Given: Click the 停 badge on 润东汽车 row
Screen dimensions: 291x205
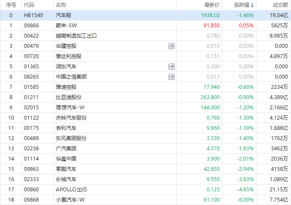Looking at the screenshot, I should (172, 67).
